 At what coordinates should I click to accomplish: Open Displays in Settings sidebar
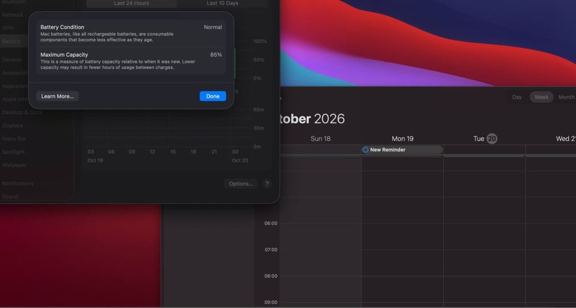point(13,126)
